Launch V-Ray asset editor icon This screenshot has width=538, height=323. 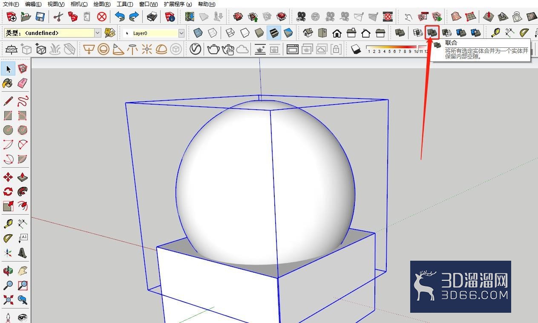[x=195, y=49]
